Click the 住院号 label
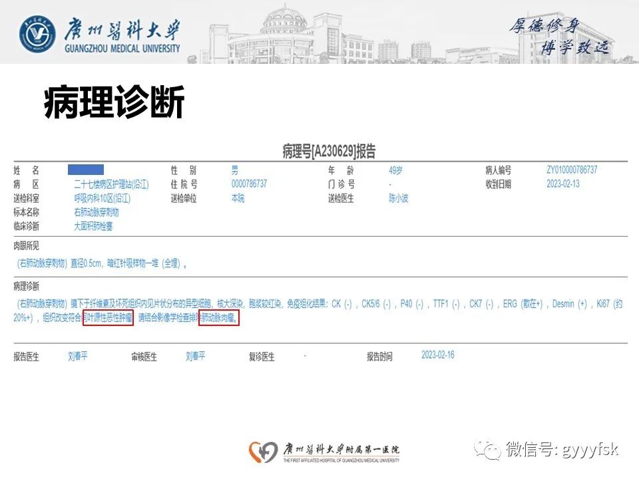This screenshot has height=479, width=639. [184, 184]
